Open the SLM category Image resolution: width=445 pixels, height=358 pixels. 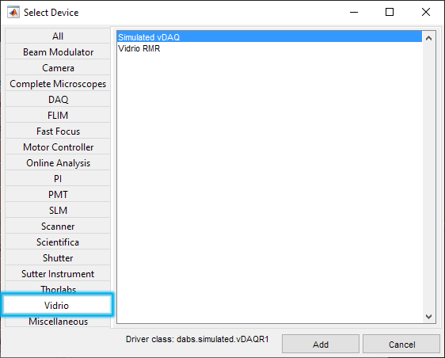click(58, 210)
